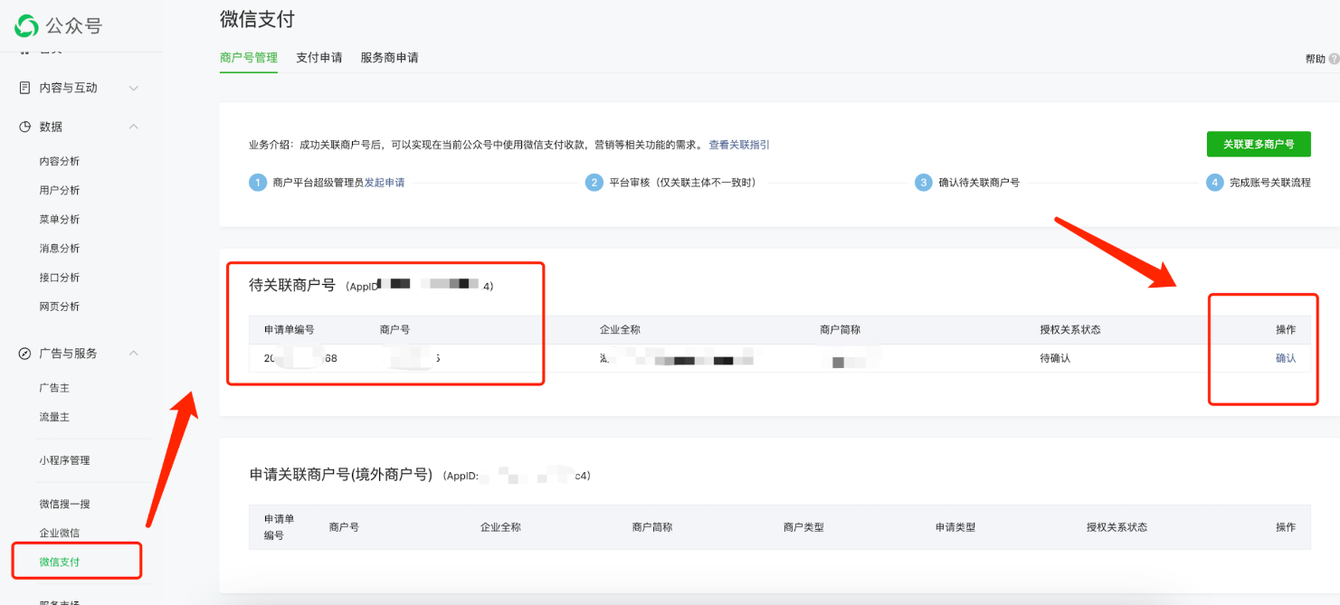The height and width of the screenshot is (605, 1340).
Task: Switch to the 服务商申请 tab
Action: [389, 58]
